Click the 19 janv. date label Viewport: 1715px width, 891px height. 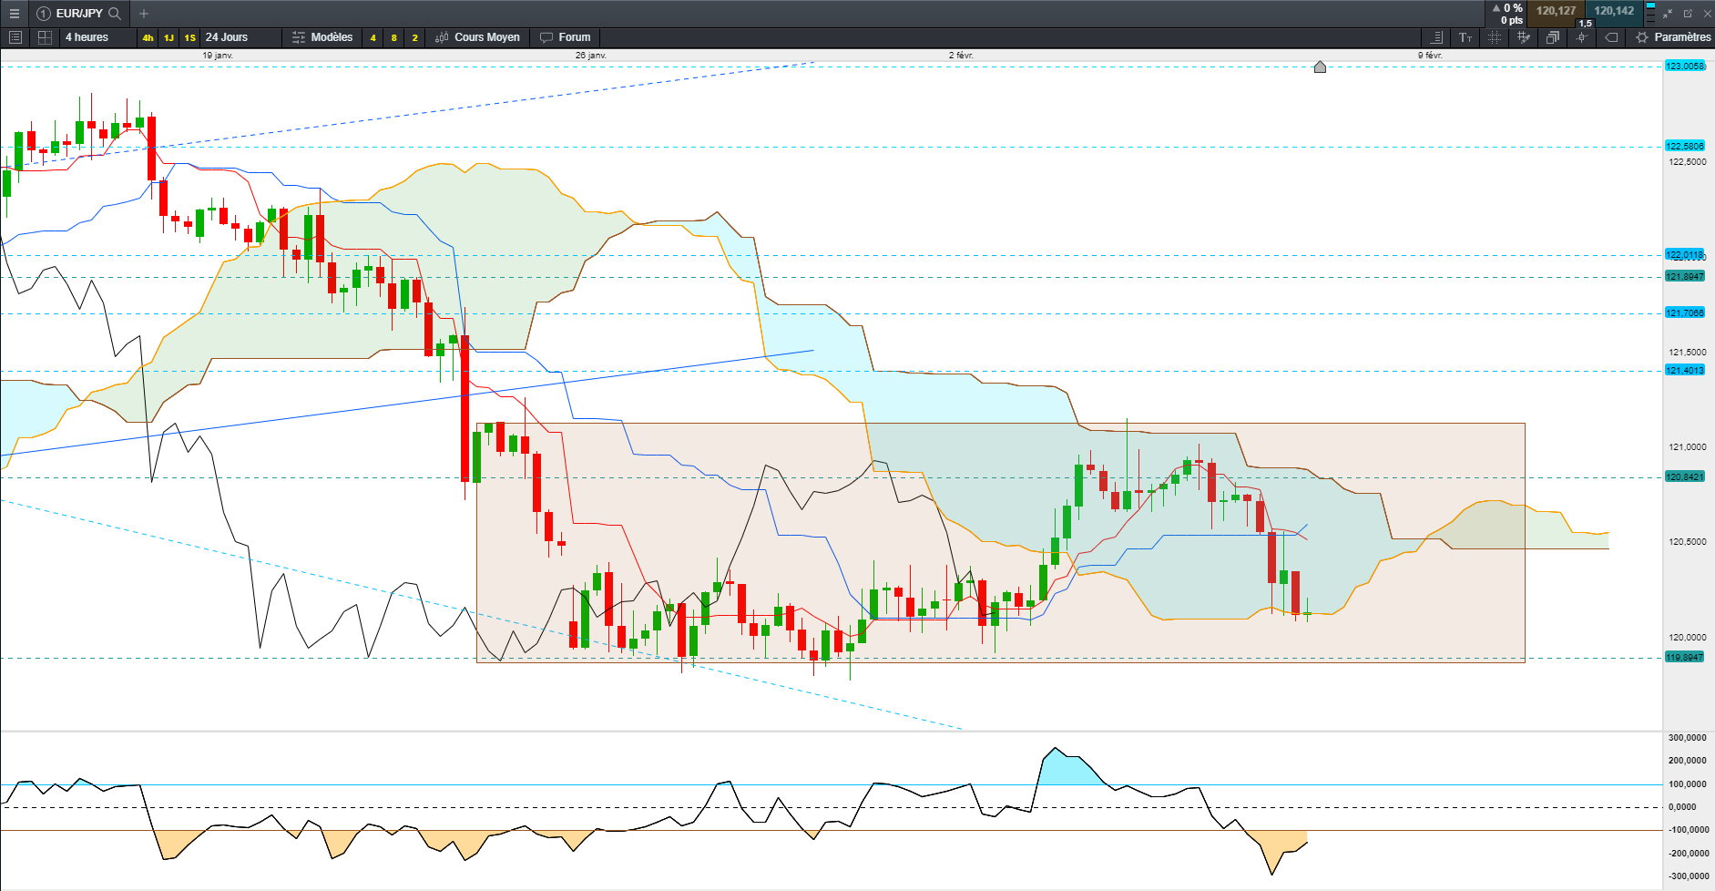(x=218, y=56)
